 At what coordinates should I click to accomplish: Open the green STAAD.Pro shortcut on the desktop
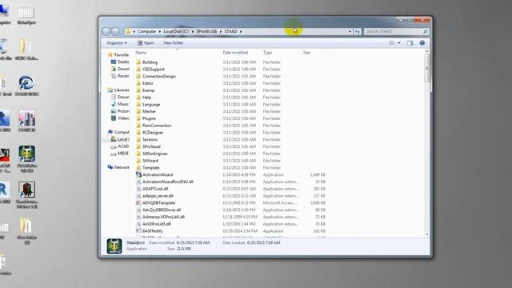[26, 154]
